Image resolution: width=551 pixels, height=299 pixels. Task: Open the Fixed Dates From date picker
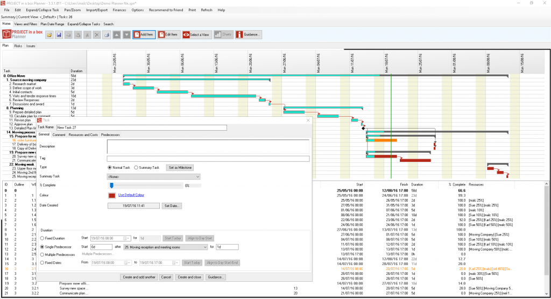pyautogui.click(x=127, y=263)
